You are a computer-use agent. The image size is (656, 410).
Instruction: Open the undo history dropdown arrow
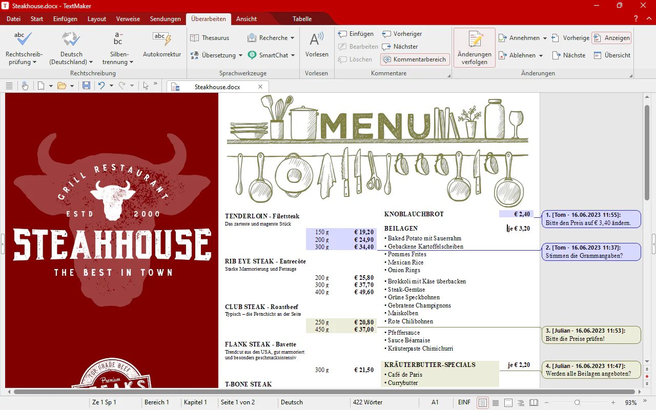(111, 86)
